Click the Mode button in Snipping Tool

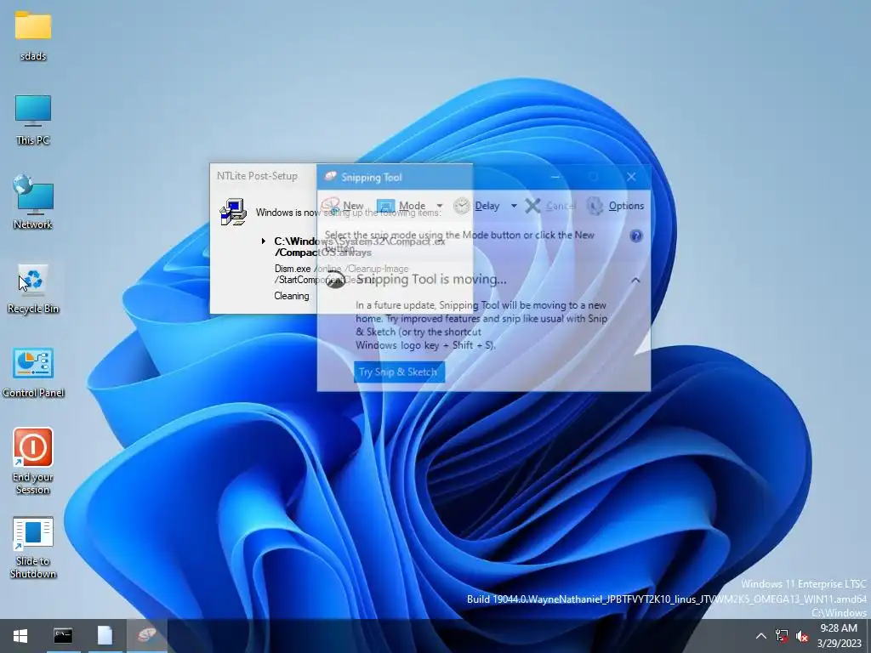point(402,206)
